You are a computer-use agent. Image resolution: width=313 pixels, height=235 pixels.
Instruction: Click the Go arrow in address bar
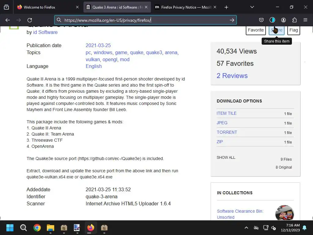232,20
